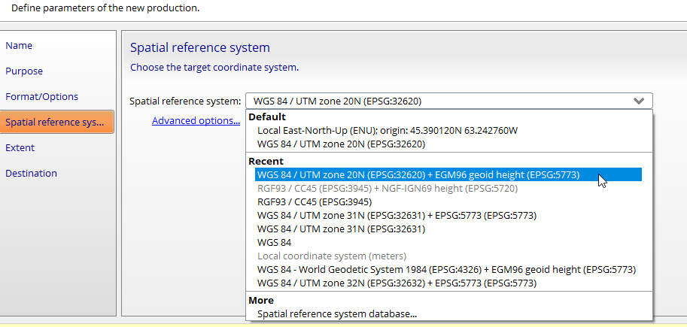Screen dimensions: 687x327
Task: Open Spatial reference system database...
Action: [337, 314]
